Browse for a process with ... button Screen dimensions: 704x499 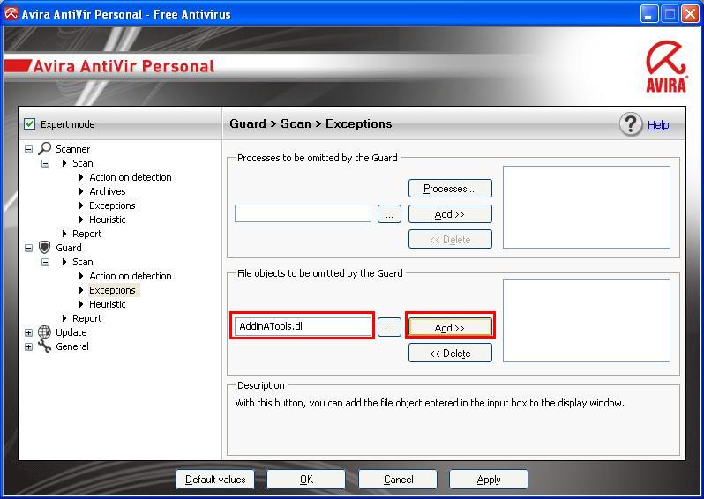(389, 214)
